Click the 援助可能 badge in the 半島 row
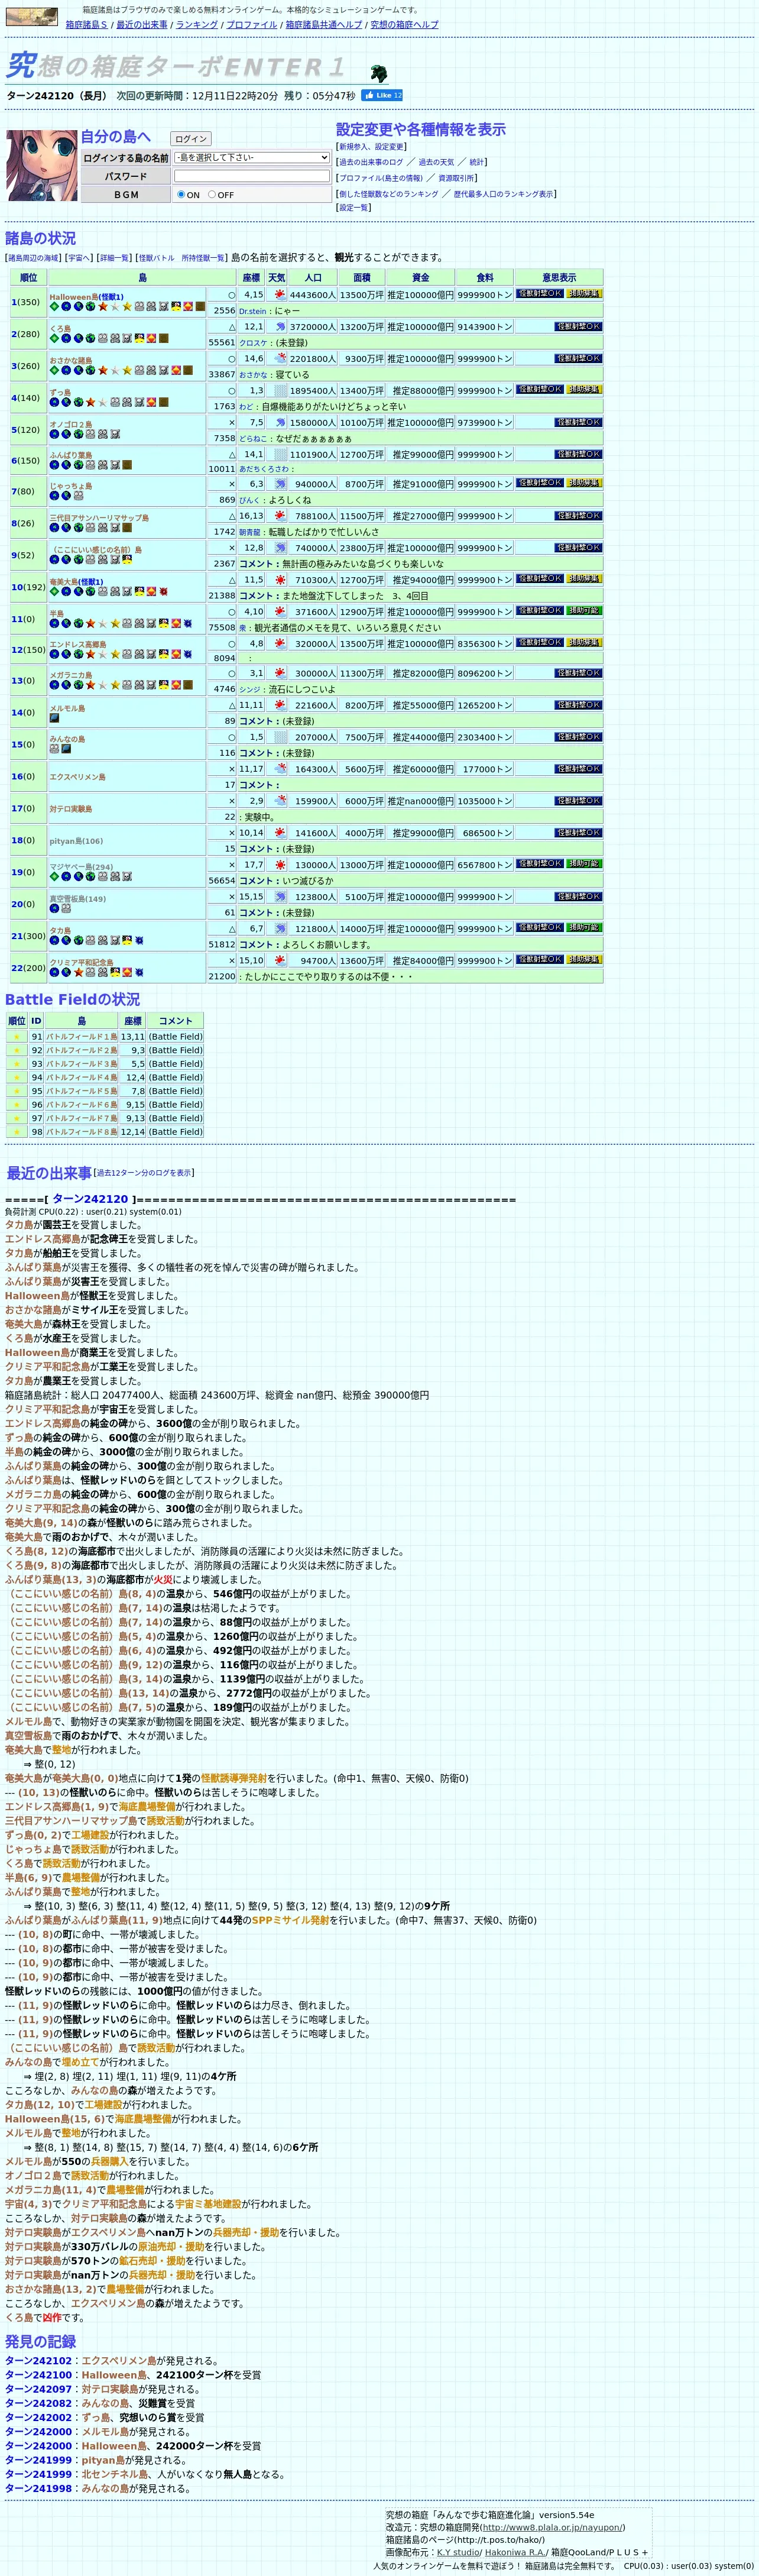 584,610
